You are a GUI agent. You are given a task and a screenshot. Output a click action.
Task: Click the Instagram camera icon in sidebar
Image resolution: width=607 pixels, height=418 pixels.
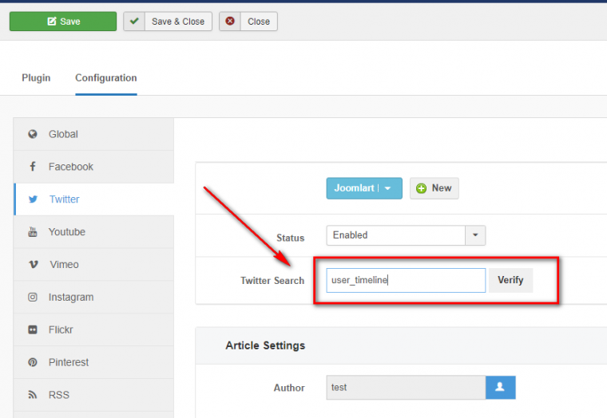[33, 298]
